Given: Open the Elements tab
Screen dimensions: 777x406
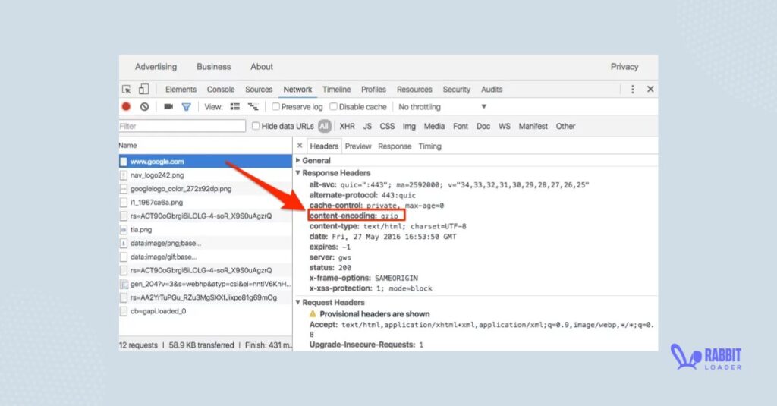Looking at the screenshot, I should (181, 90).
